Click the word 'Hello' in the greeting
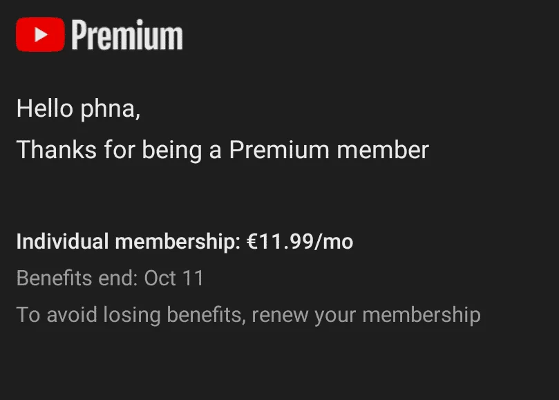559x400 pixels. coord(45,108)
